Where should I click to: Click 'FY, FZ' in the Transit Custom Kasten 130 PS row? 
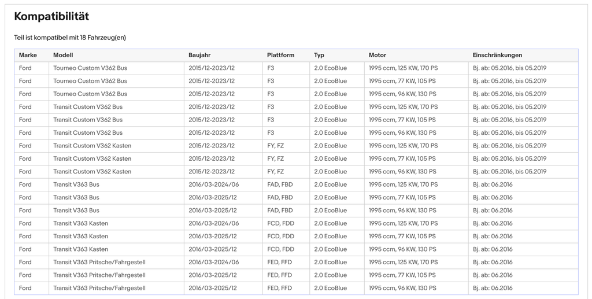pos(275,171)
